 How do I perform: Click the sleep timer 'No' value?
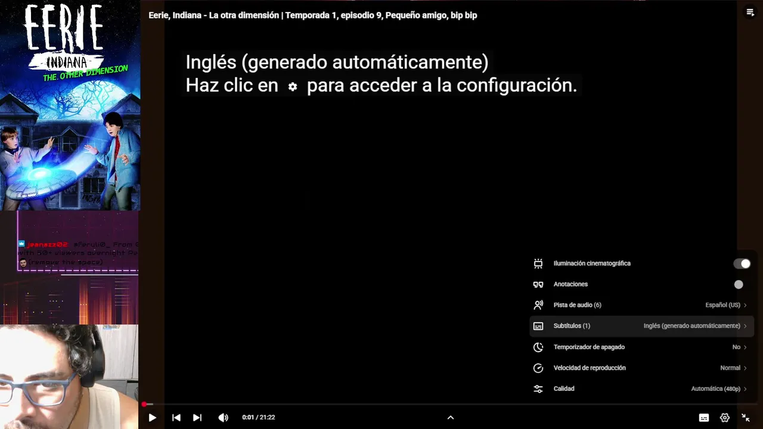point(736,347)
